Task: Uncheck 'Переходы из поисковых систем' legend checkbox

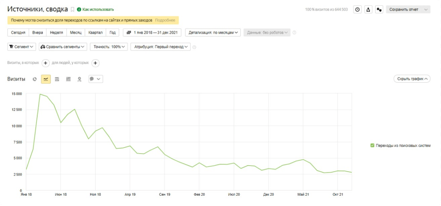Action: point(372,145)
